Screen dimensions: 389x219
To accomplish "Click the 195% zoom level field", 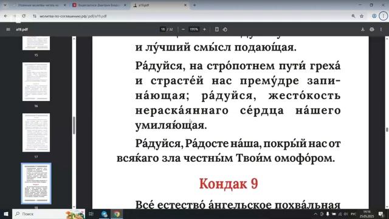I will coord(194,29).
